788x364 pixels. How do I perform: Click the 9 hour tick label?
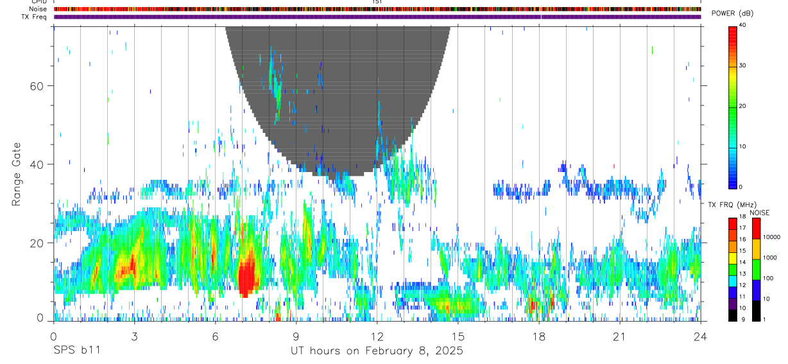pyautogui.click(x=296, y=336)
